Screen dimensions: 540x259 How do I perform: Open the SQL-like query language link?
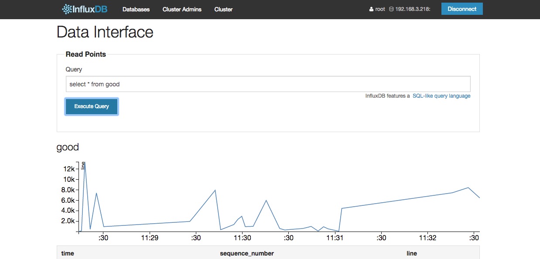click(x=441, y=96)
